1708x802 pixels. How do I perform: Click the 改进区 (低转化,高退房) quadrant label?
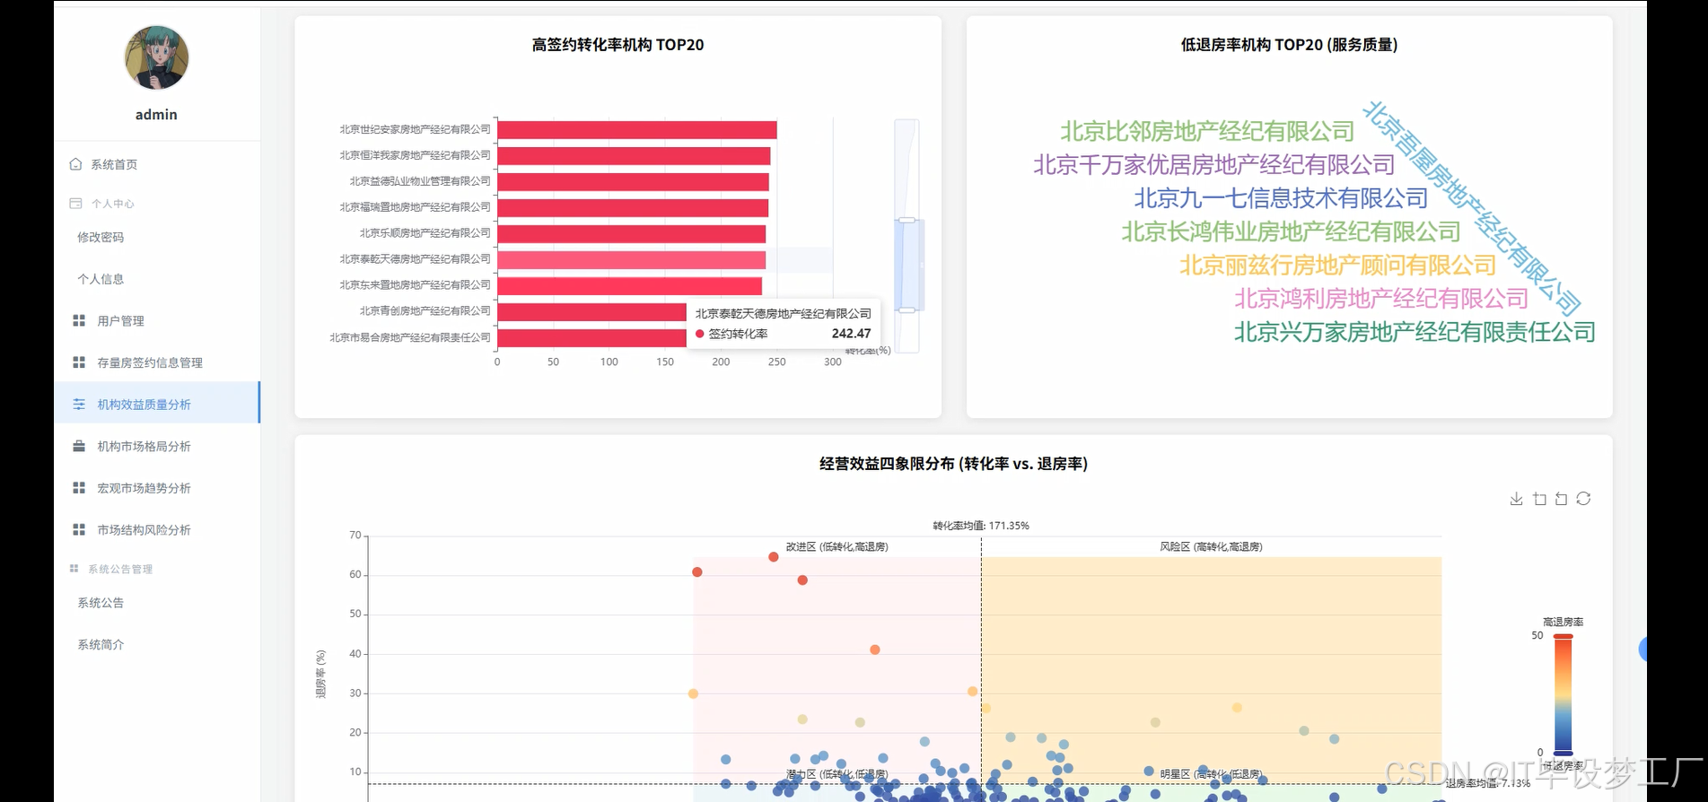pos(837,546)
